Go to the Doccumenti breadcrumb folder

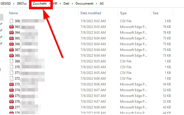tap(84, 3)
